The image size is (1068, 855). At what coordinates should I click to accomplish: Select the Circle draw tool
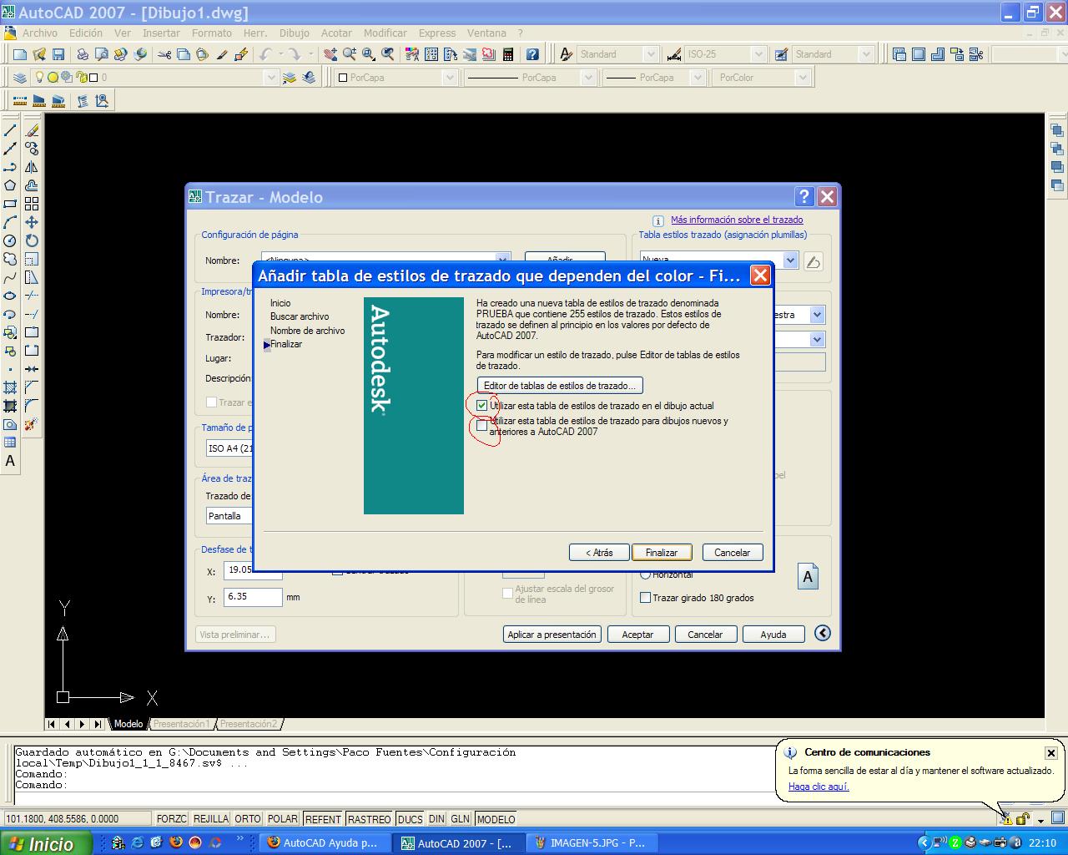pyautogui.click(x=10, y=240)
